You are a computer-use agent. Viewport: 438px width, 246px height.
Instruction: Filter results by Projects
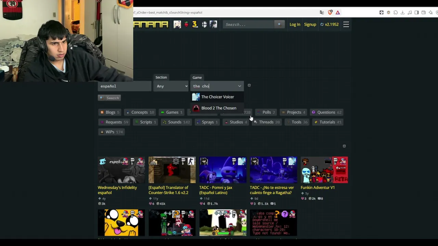[x=294, y=112]
